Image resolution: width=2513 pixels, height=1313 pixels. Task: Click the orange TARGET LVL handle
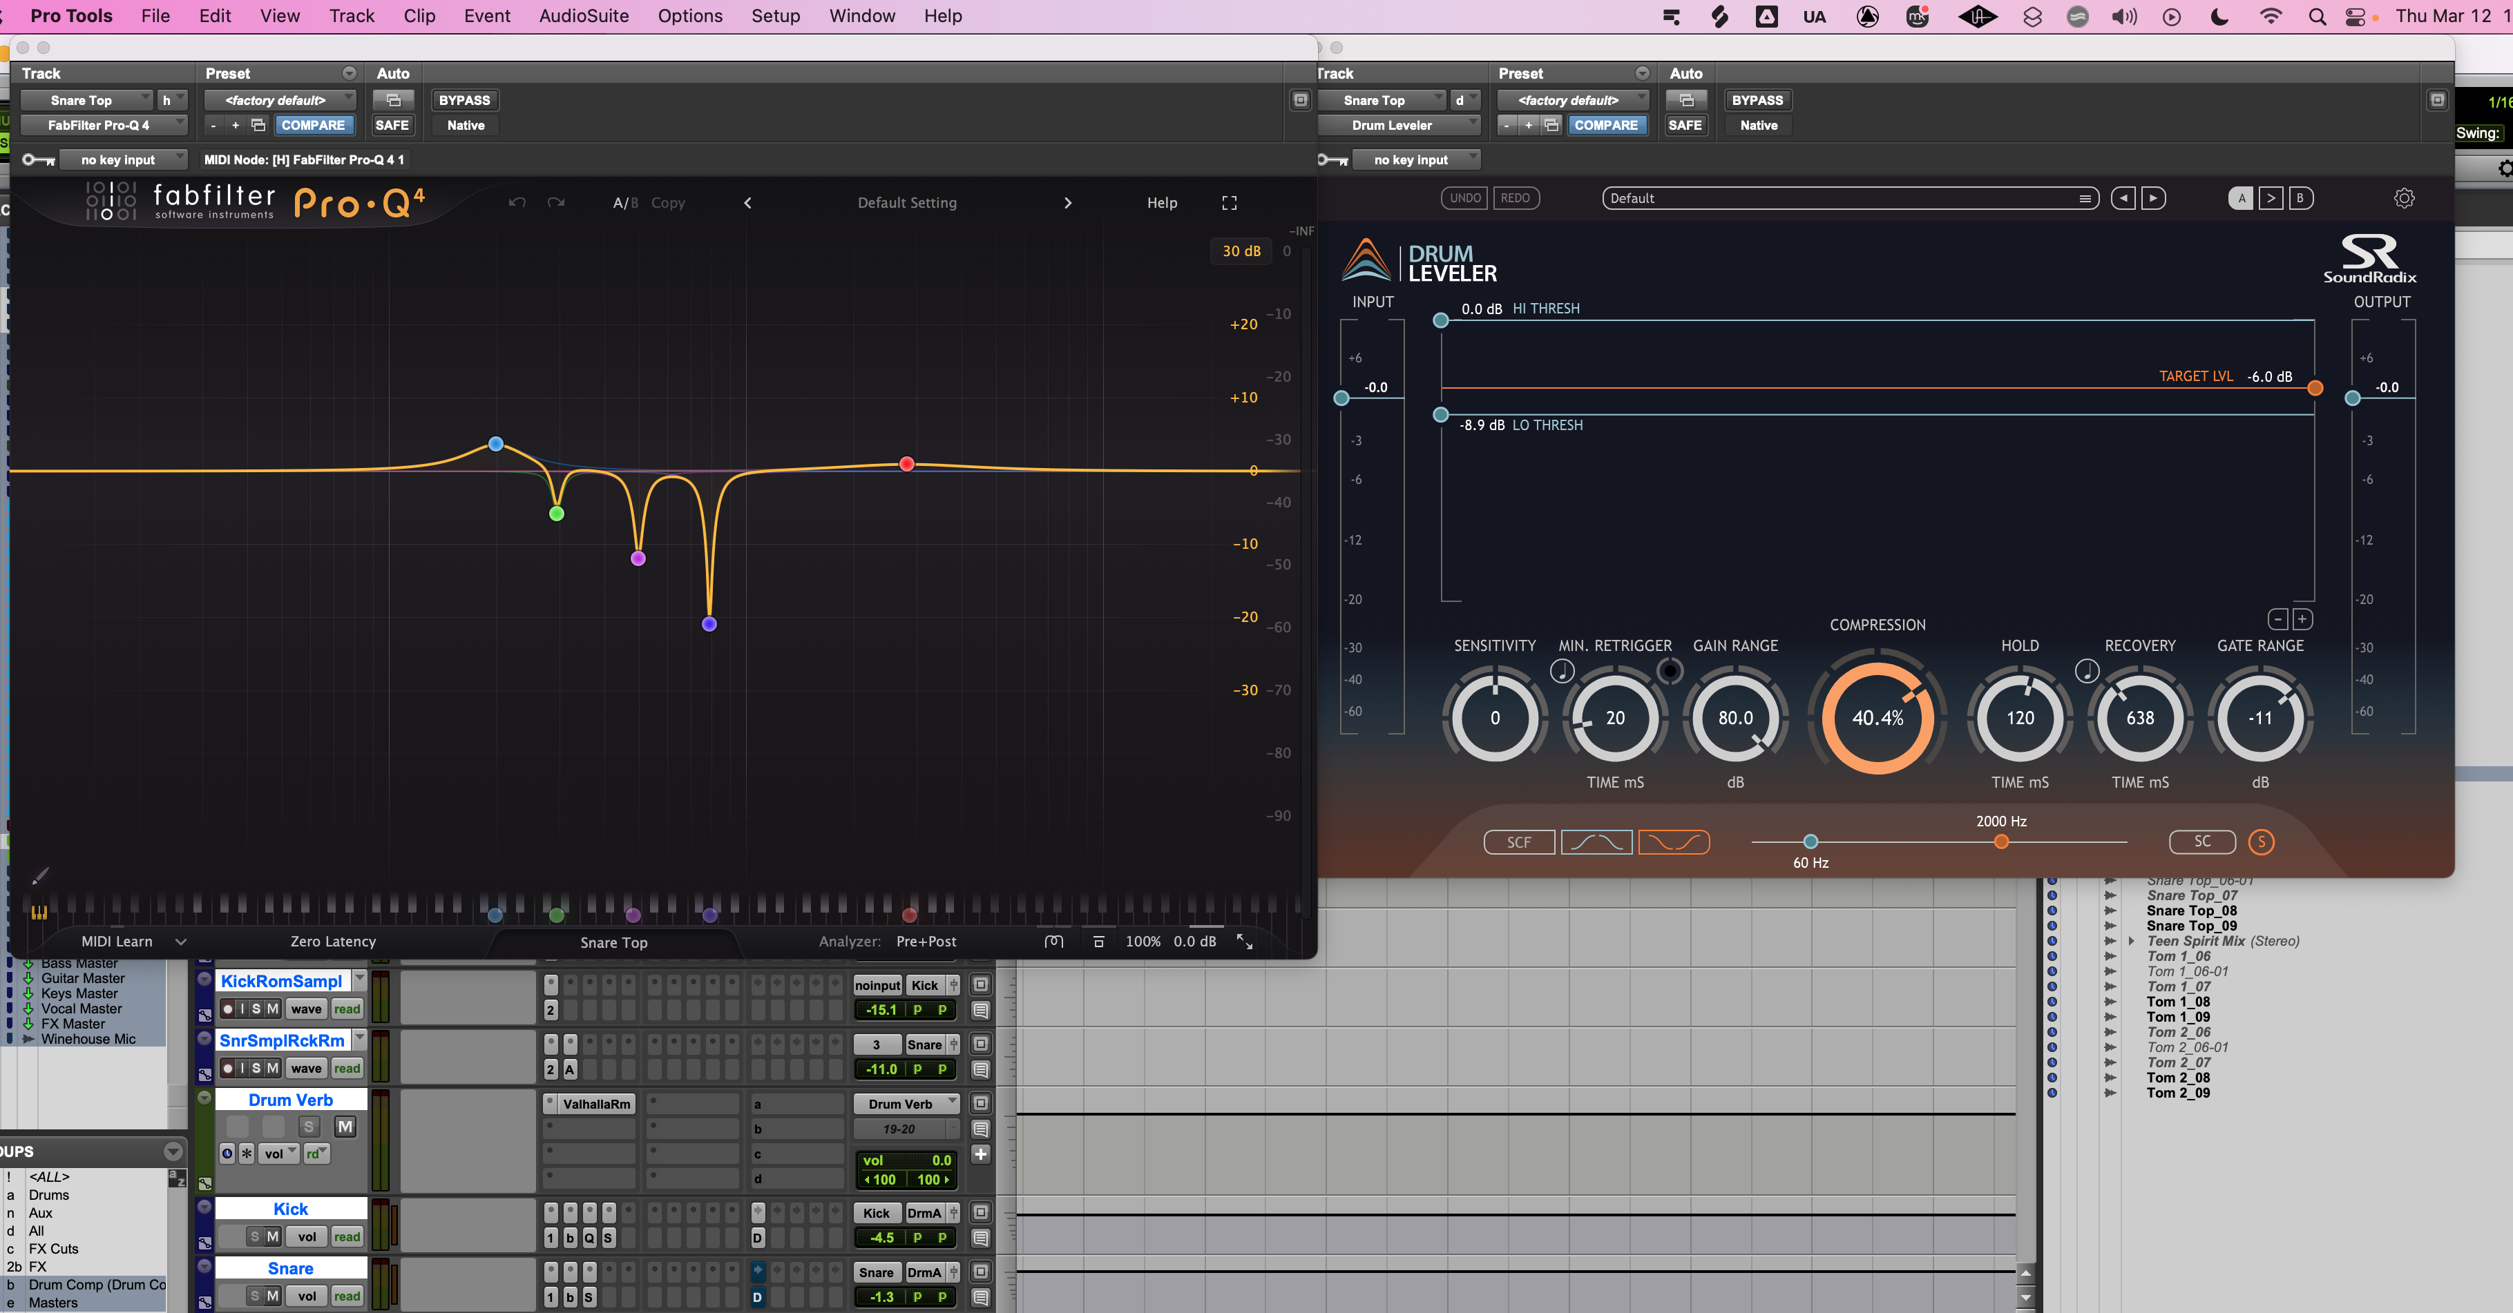click(x=2315, y=388)
